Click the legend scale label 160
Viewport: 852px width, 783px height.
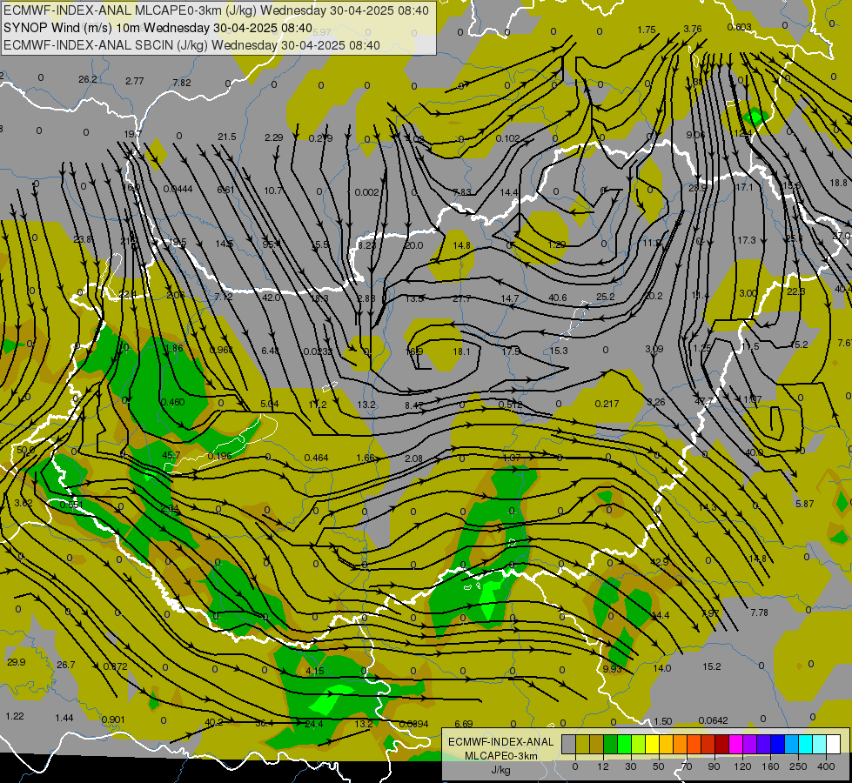pos(770,766)
